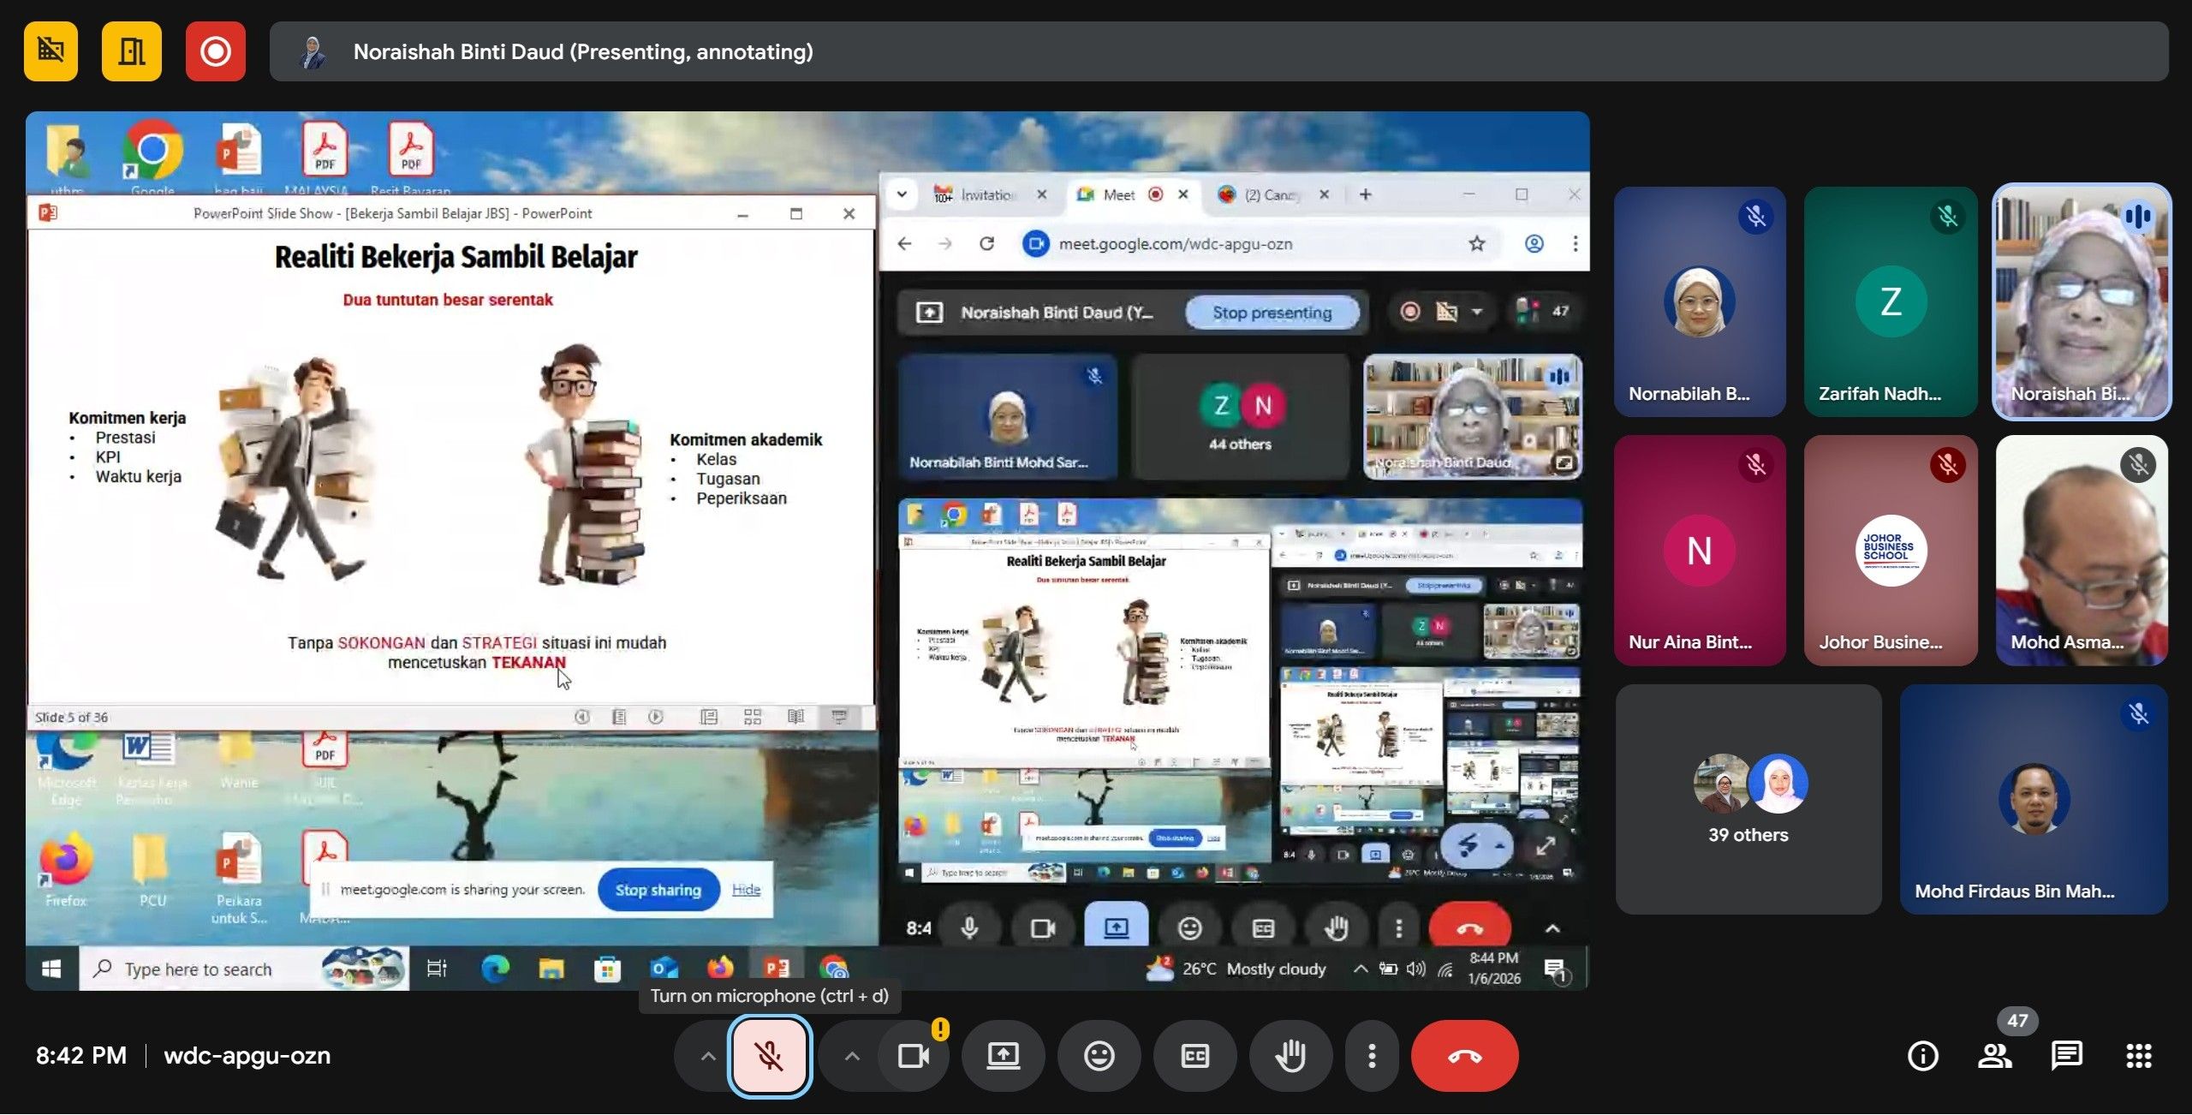Open the activities grid icon
The height and width of the screenshot is (1115, 2192).
tap(2138, 1056)
